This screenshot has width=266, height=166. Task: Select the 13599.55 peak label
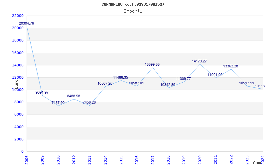[x=152, y=64]
